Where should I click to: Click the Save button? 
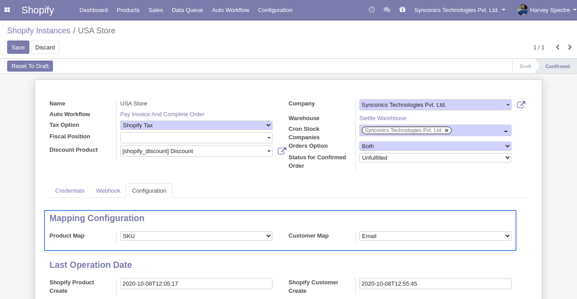(18, 48)
